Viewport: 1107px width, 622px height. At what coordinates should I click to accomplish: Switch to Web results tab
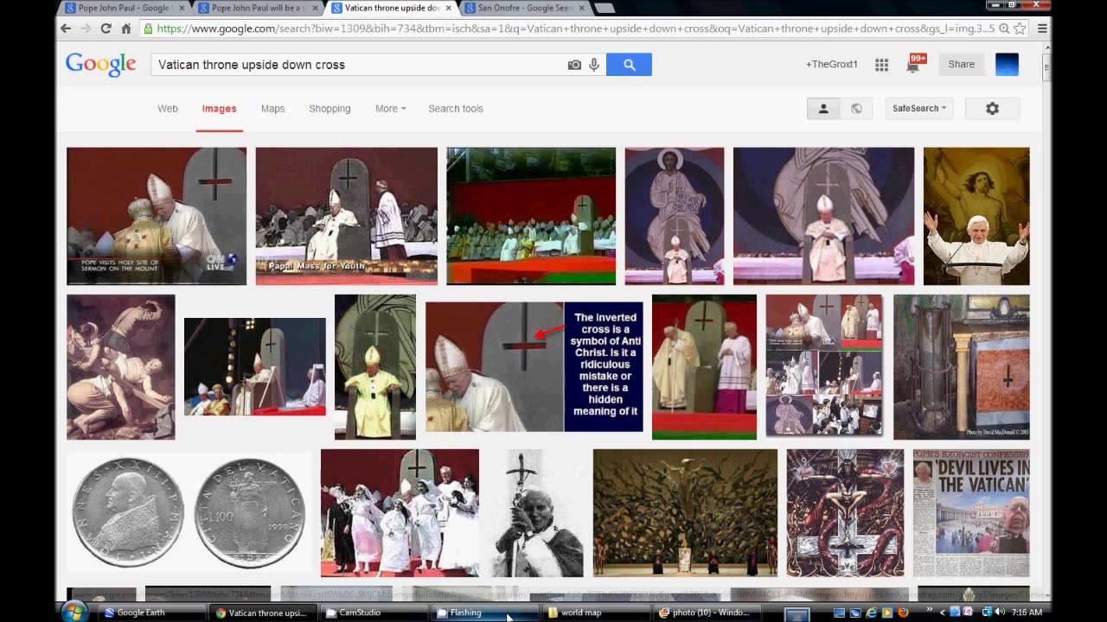tap(168, 109)
